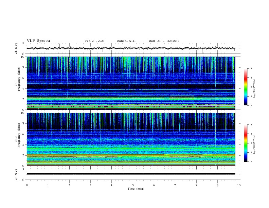This screenshot has width=269, height=208.
Task: Click time axis tick label '0'
Action: coord(27,185)
